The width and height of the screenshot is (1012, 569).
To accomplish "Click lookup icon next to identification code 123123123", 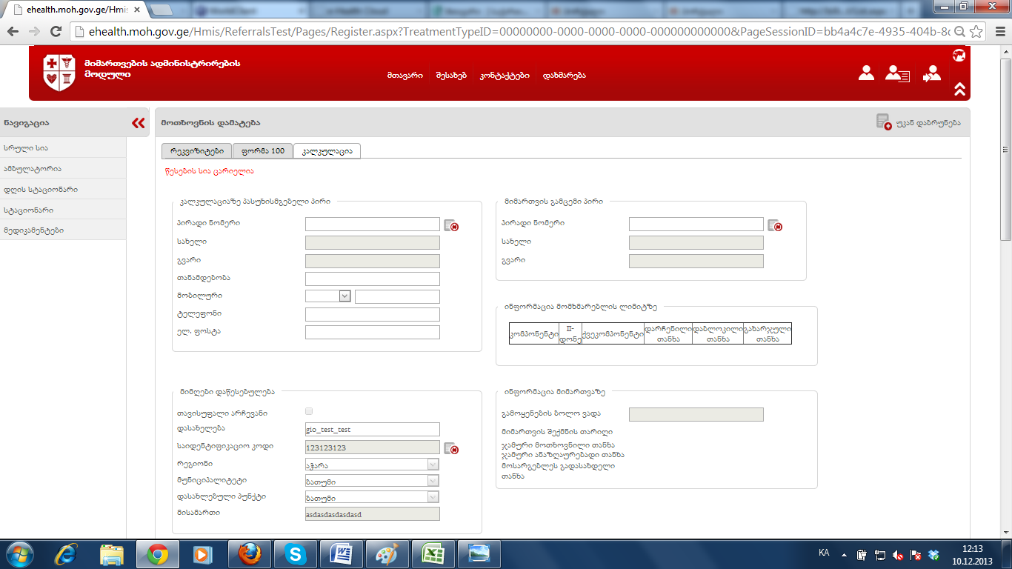I will (450, 448).
